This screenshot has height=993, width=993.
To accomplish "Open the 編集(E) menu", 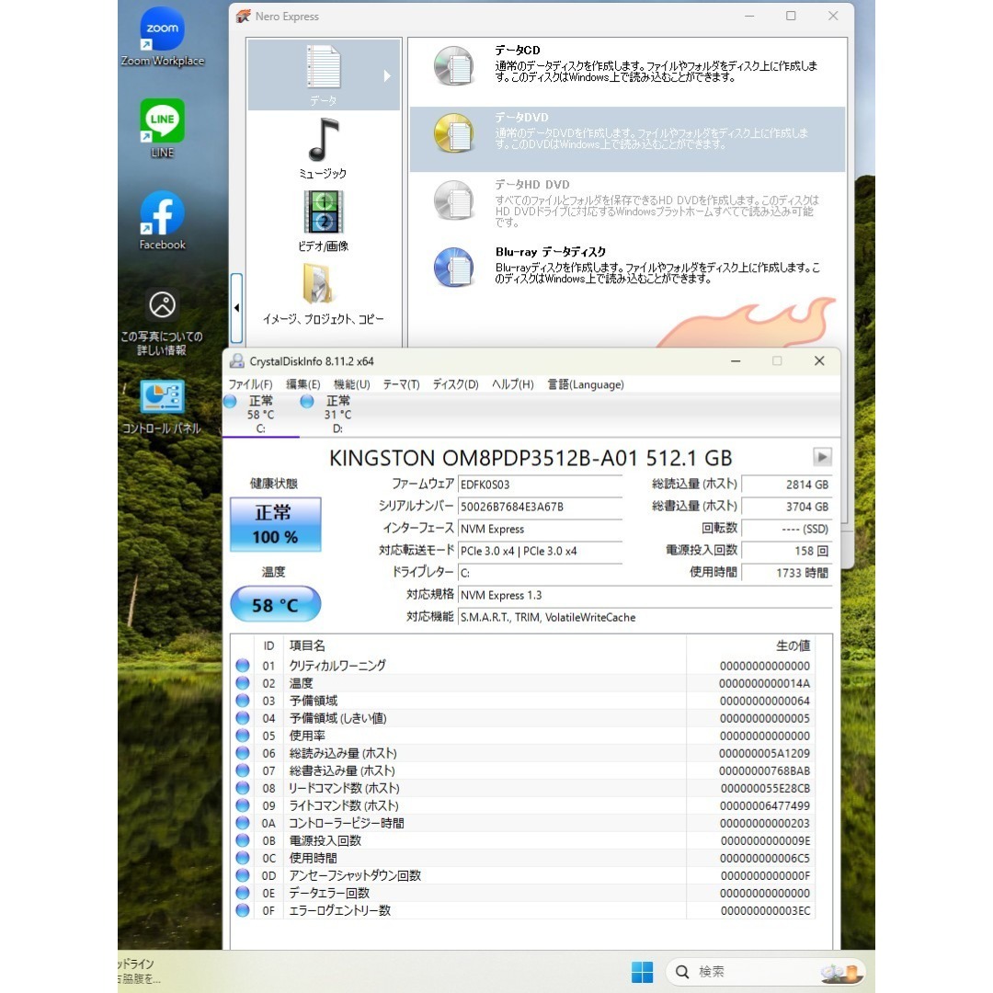I will (x=302, y=384).
